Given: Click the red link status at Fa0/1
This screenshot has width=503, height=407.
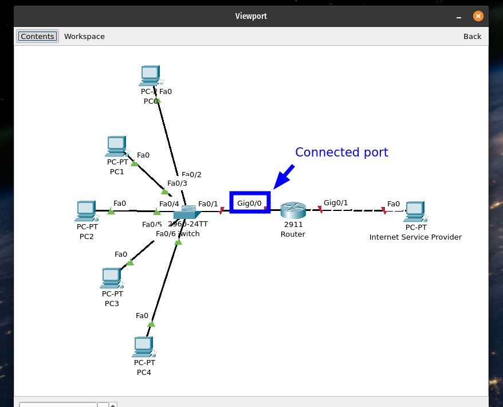Looking at the screenshot, I should pos(221,211).
